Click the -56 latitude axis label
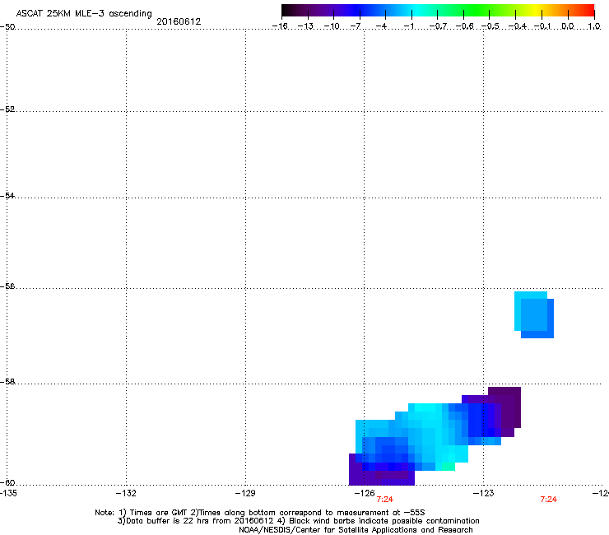Screen dimensions: 609x535 coord(7,286)
